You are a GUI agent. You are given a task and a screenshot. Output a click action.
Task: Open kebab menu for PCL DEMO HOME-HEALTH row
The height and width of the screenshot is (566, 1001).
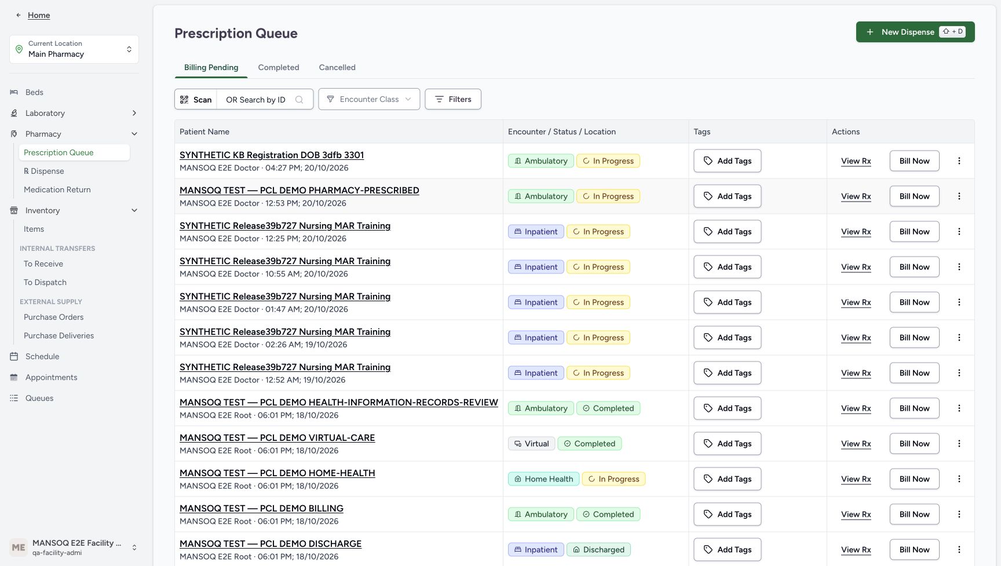tap(959, 479)
